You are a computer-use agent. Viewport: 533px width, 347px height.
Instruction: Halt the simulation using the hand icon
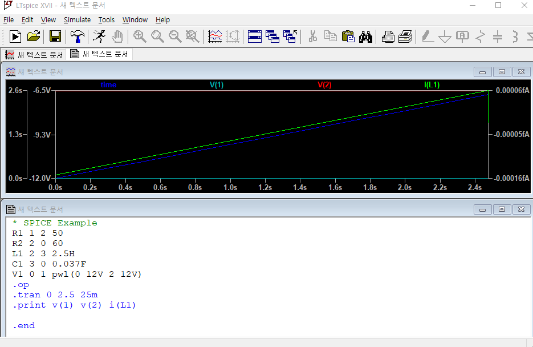click(x=117, y=37)
